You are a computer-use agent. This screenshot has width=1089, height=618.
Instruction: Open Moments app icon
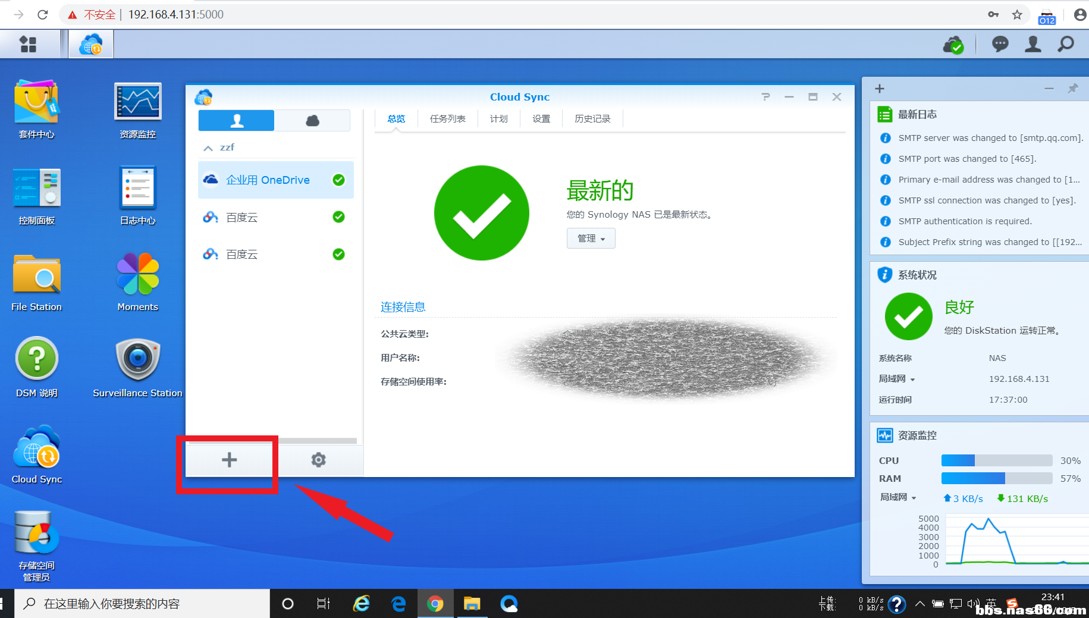tap(137, 281)
